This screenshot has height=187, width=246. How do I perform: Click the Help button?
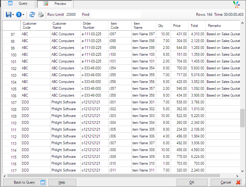(62, 182)
